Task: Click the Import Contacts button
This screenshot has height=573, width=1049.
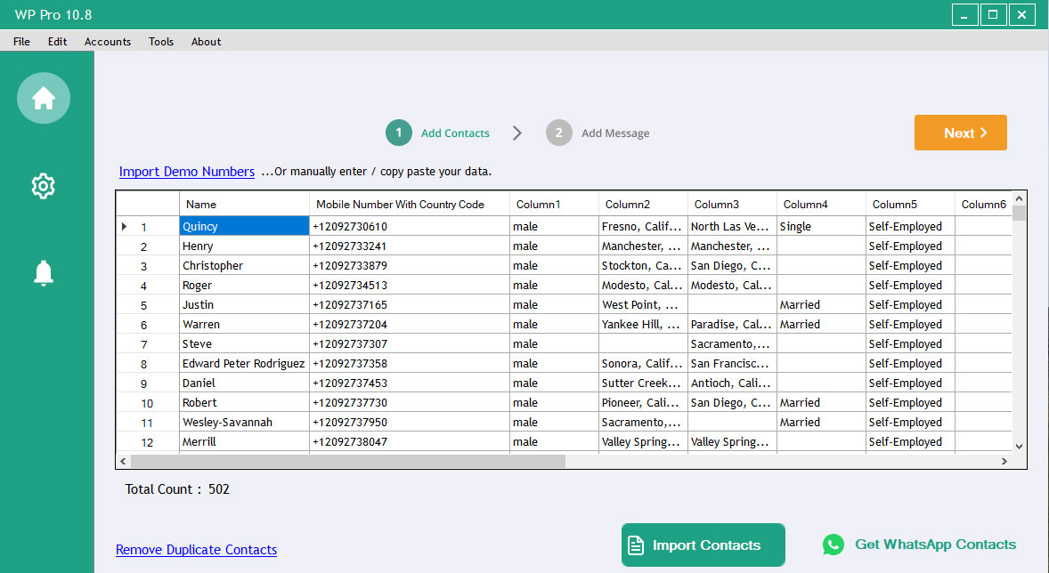Action: point(703,545)
